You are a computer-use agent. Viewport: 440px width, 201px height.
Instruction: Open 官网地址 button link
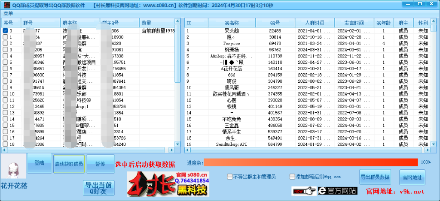click(x=411, y=177)
